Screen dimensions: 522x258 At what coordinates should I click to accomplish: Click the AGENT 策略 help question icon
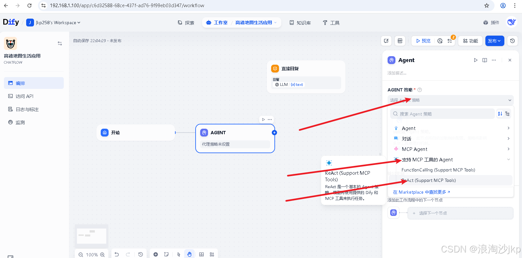(x=420, y=90)
